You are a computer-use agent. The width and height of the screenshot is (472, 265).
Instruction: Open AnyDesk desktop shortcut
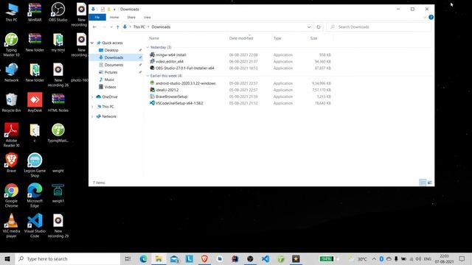[x=35, y=103]
